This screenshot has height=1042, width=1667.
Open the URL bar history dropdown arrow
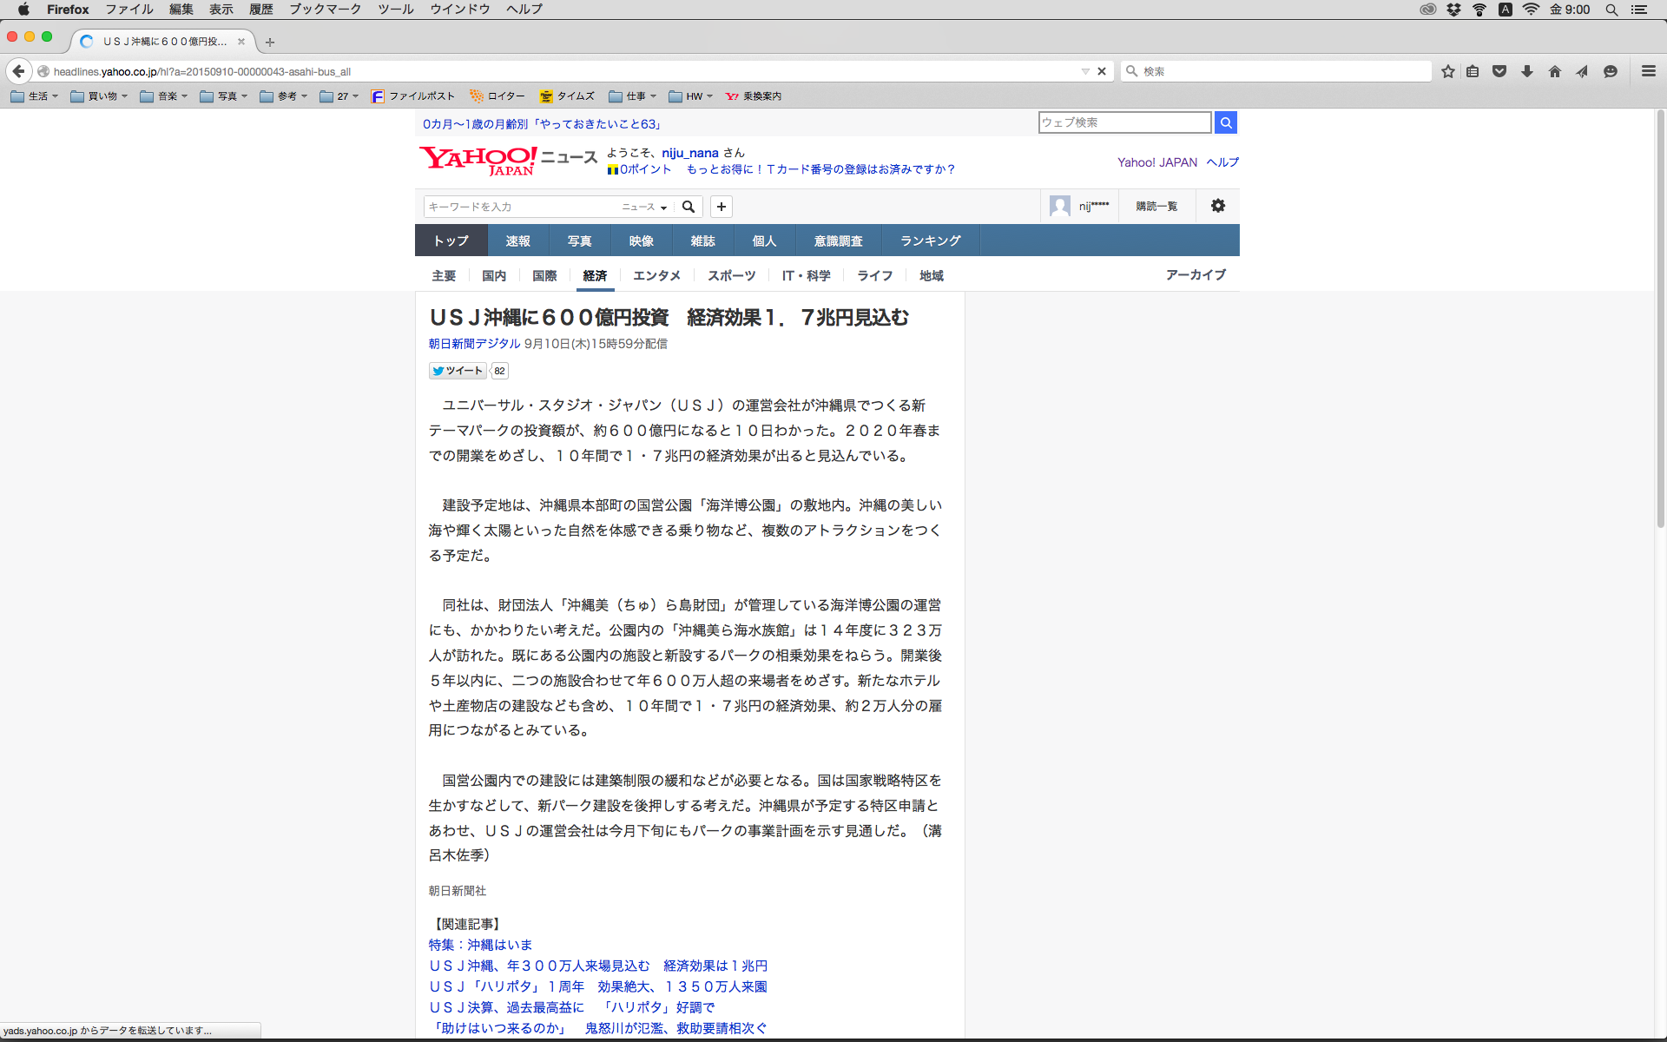(x=1085, y=71)
